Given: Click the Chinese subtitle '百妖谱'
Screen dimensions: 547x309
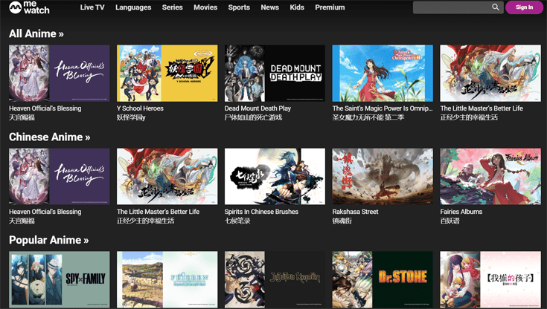Looking at the screenshot, I should coord(450,221).
